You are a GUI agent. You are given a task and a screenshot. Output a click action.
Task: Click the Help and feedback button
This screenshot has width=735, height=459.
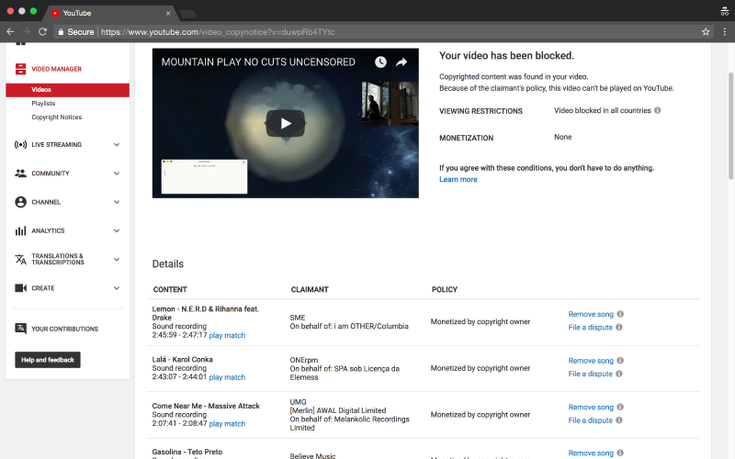(x=48, y=360)
